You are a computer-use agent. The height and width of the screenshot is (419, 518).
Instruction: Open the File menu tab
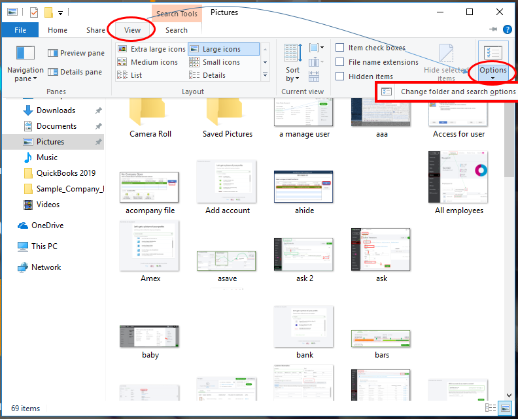(x=20, y=30)
